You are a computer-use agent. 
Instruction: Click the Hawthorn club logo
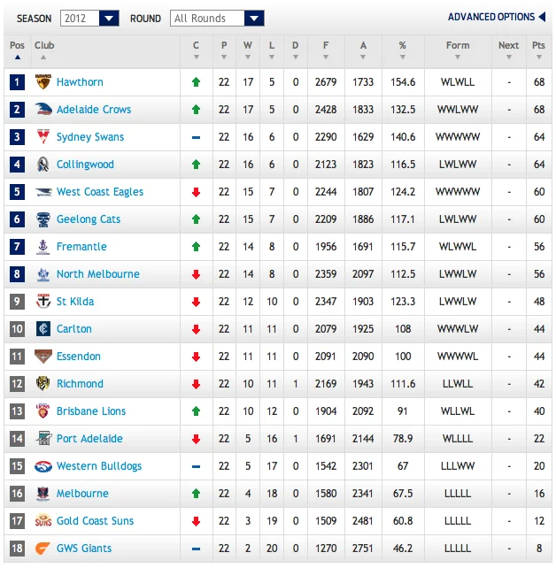coord(43,82)
